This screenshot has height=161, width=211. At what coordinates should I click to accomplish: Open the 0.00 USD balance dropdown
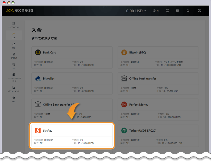click(x=136, y=11)
